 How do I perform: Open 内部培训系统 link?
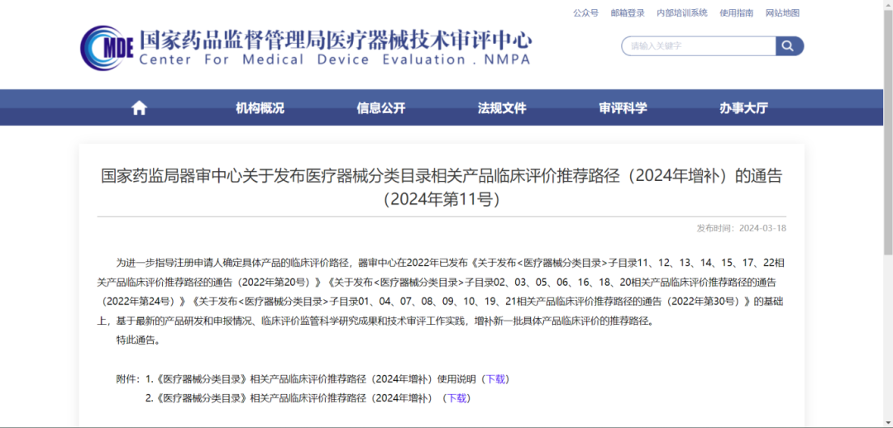[x=681, y=12]
